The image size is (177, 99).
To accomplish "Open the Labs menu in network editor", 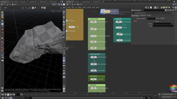I will pyautogui.click(x=94, y=7).
